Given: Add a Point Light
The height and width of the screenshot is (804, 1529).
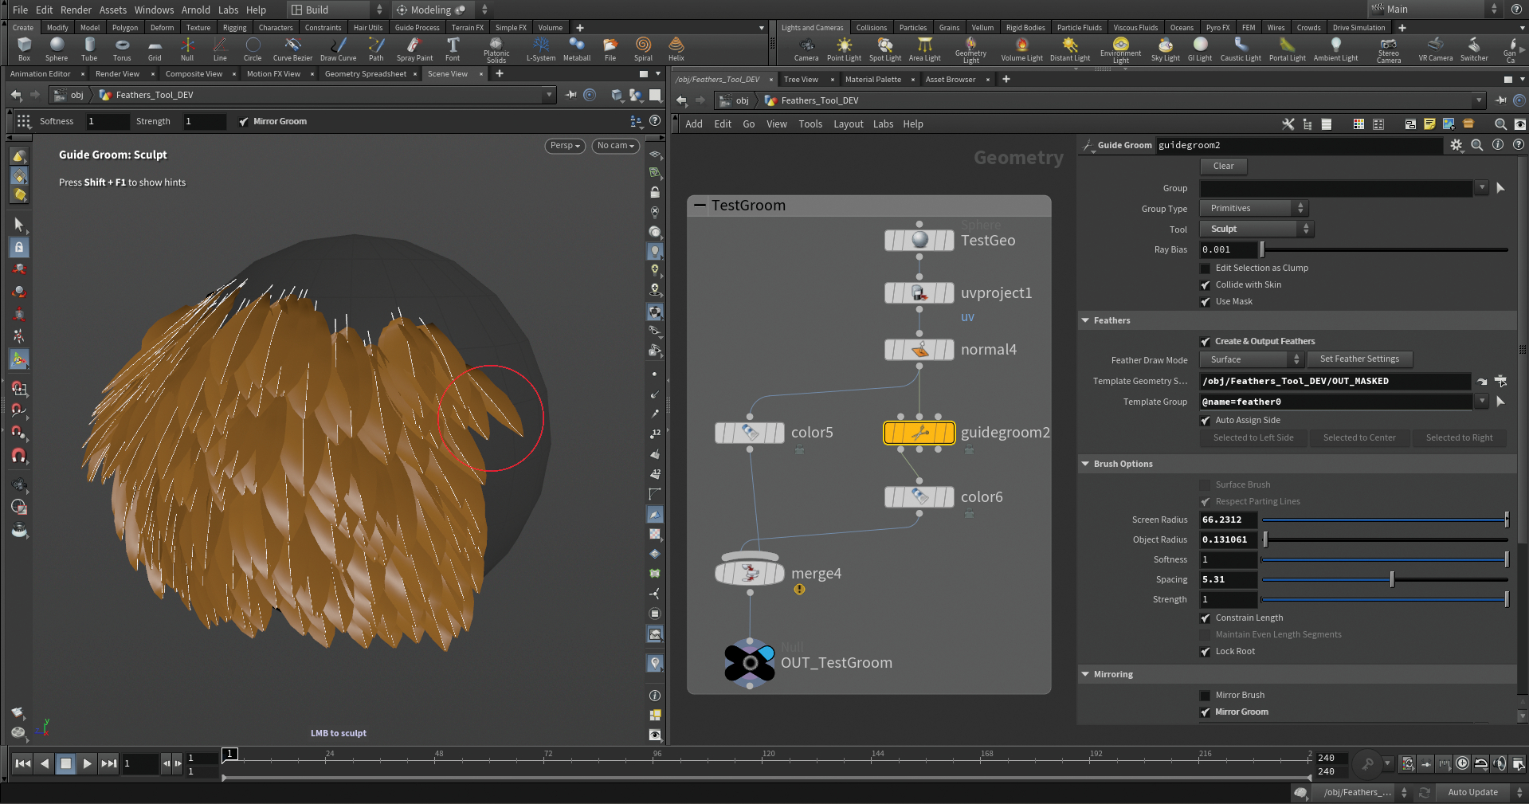Looking at the screenshot, I should click(x=844, y=49).
